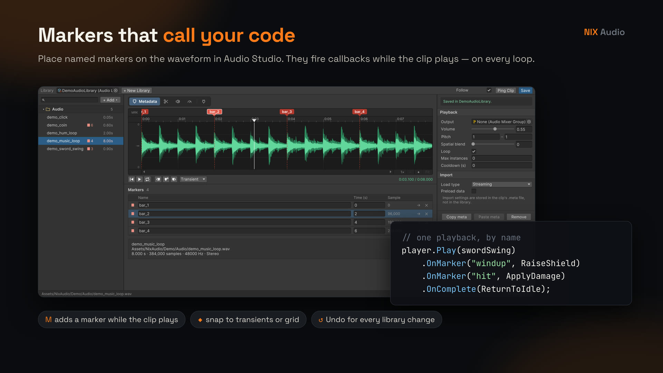This screenshot has height=373, width=663.
Task: Click the 1x zoom level indicator
Action: [x=402, y=172]
